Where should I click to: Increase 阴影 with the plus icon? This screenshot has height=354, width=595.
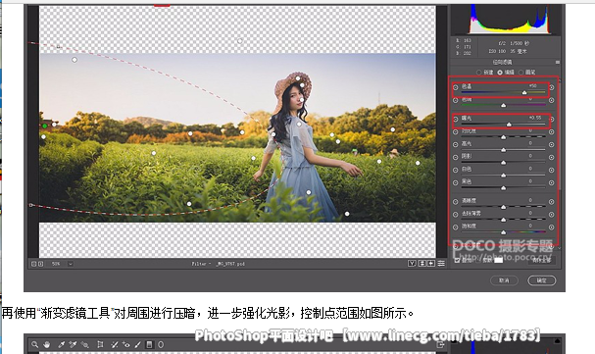point(552,157)
